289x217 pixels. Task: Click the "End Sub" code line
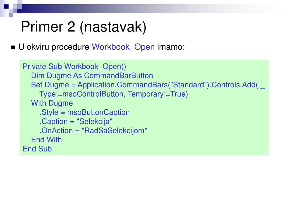(37, 149)
